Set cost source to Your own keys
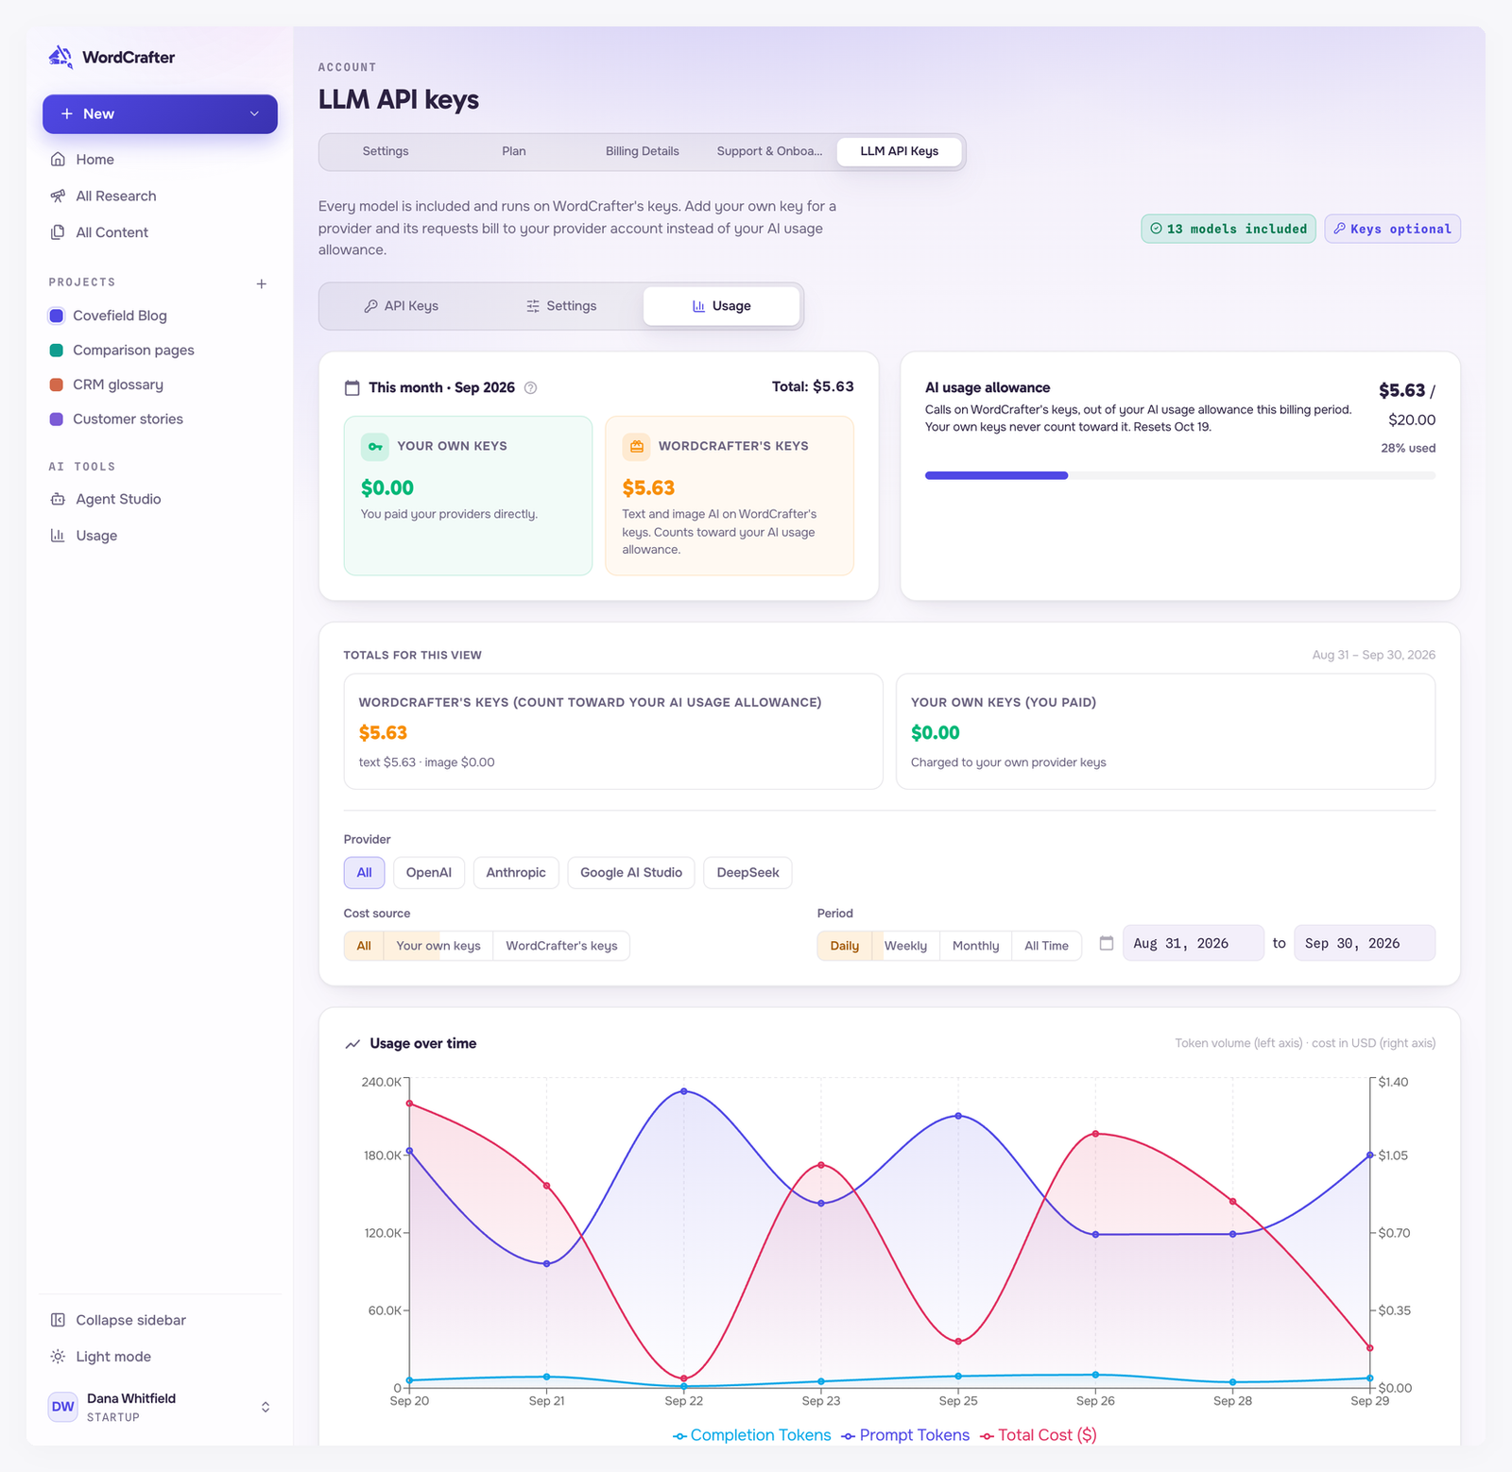Screen dimensions: 1512x1472 (x=438, y=946)
